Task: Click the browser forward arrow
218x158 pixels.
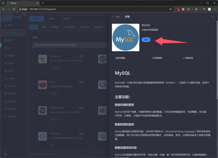Action: (x=8, y=9)
